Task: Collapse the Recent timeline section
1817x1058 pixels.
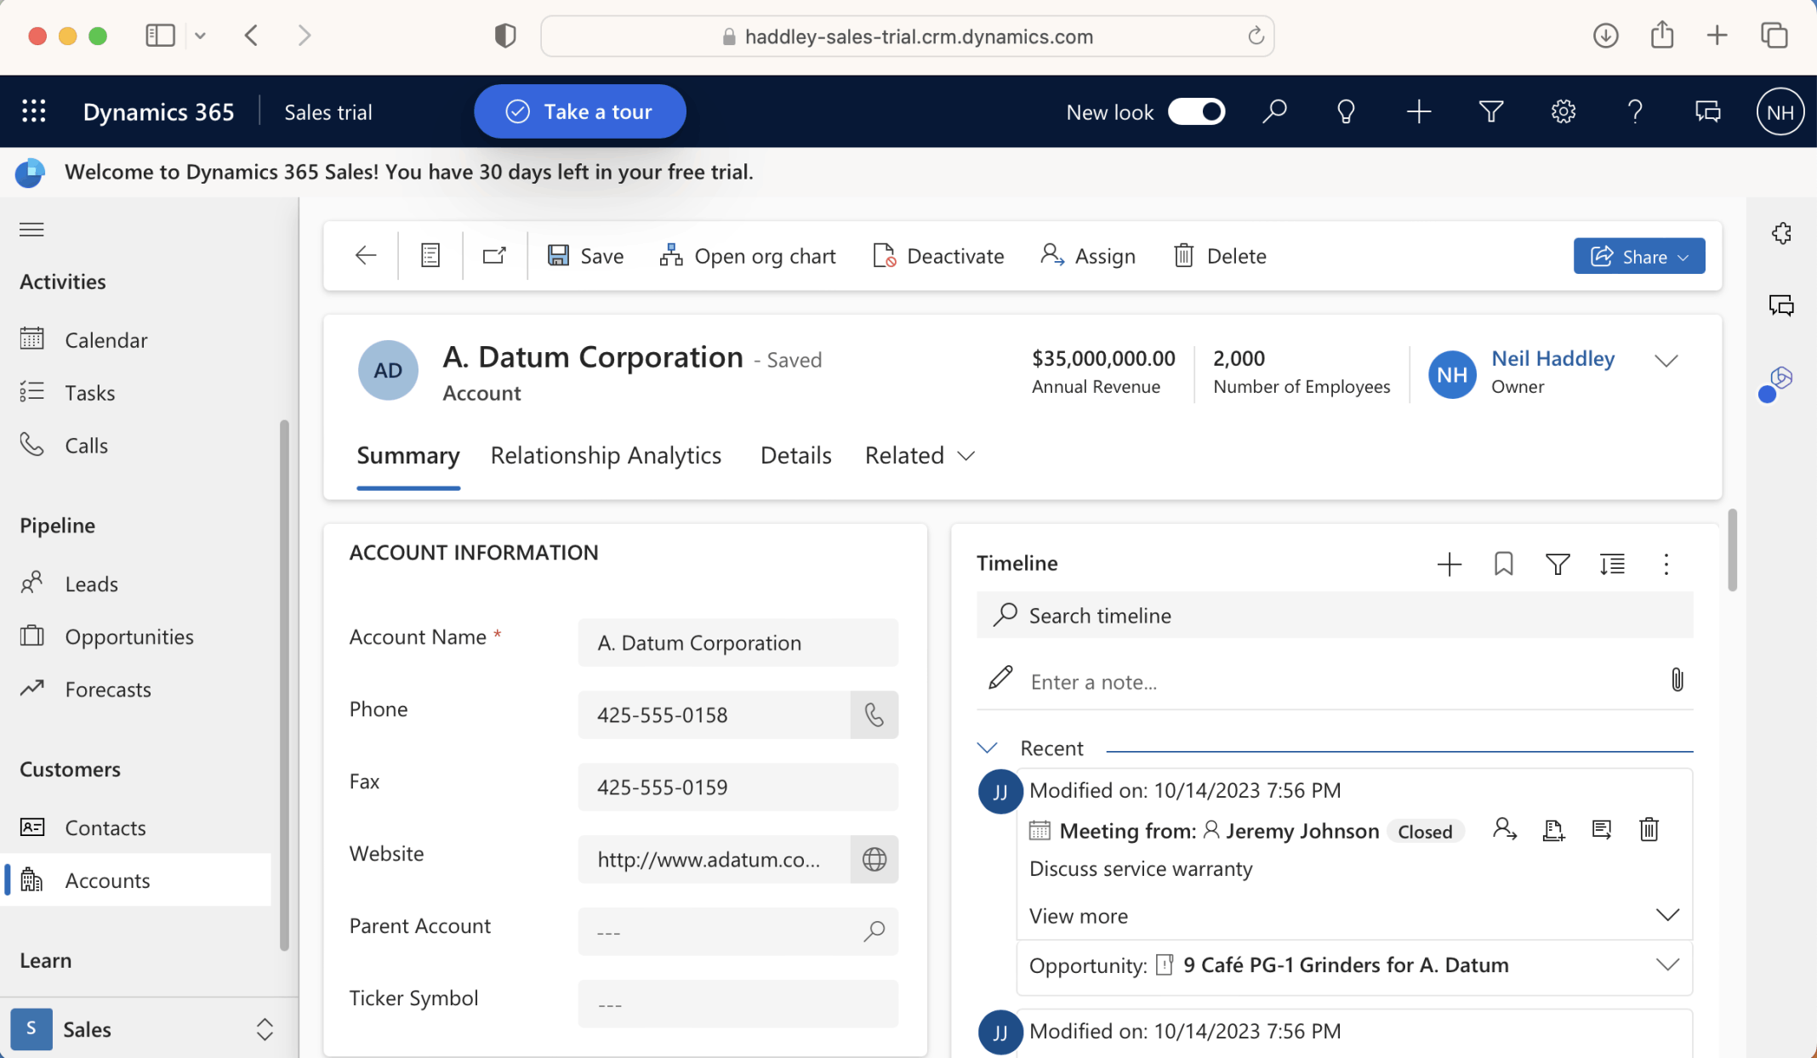Action: (x=987, y=748)
